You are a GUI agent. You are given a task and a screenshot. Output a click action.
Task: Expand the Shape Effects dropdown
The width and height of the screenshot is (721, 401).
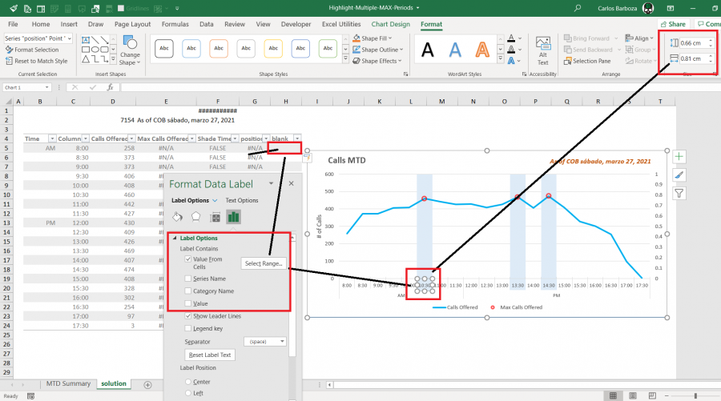(400, 61)
